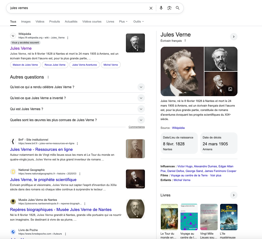Open the Plus dropdown menu
This screenshot has width=262, height=239.
pos(123,21)
